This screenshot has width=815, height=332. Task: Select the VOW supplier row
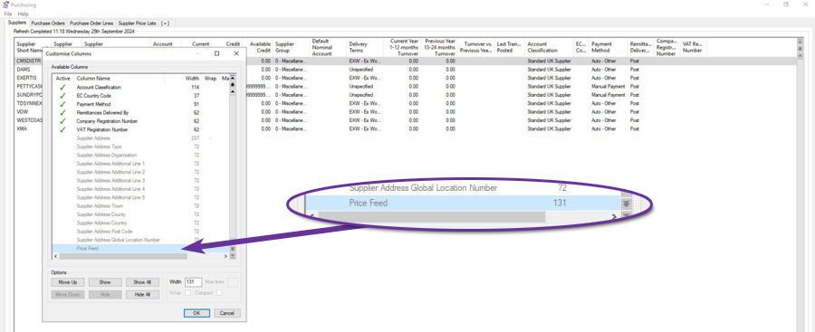[x=406, y=111]
